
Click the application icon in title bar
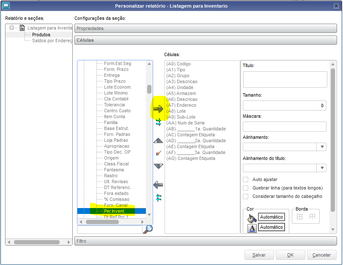(6, 6)
